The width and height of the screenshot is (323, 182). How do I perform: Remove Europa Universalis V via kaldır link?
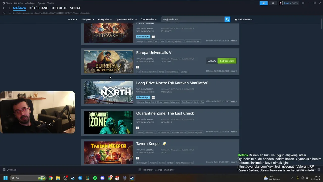tap(233, 71)
